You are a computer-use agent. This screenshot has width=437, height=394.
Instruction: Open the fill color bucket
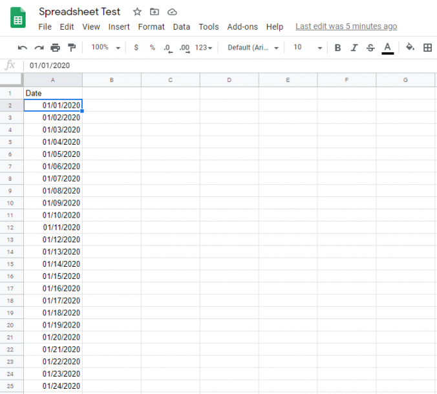(410, 47)
